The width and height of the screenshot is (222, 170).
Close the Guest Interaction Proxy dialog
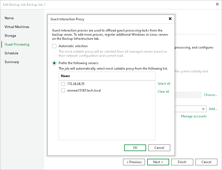[170, 19]
